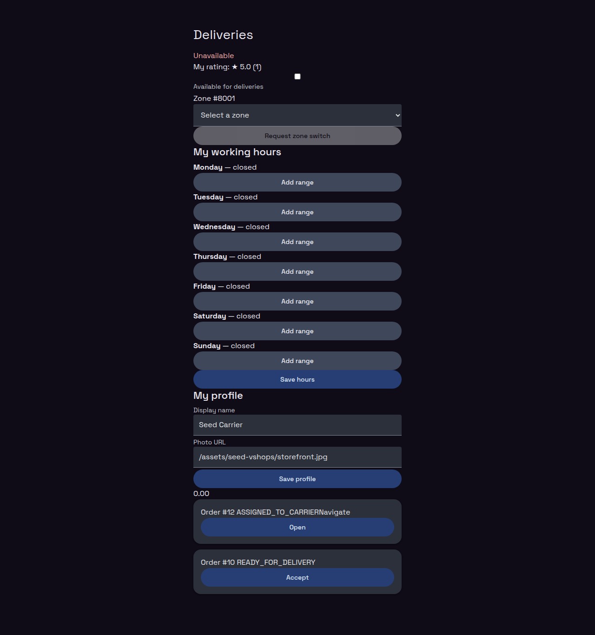Screen dimensions: 595x635
Task: Focus the Display name input field
Action: pos(297,425)
